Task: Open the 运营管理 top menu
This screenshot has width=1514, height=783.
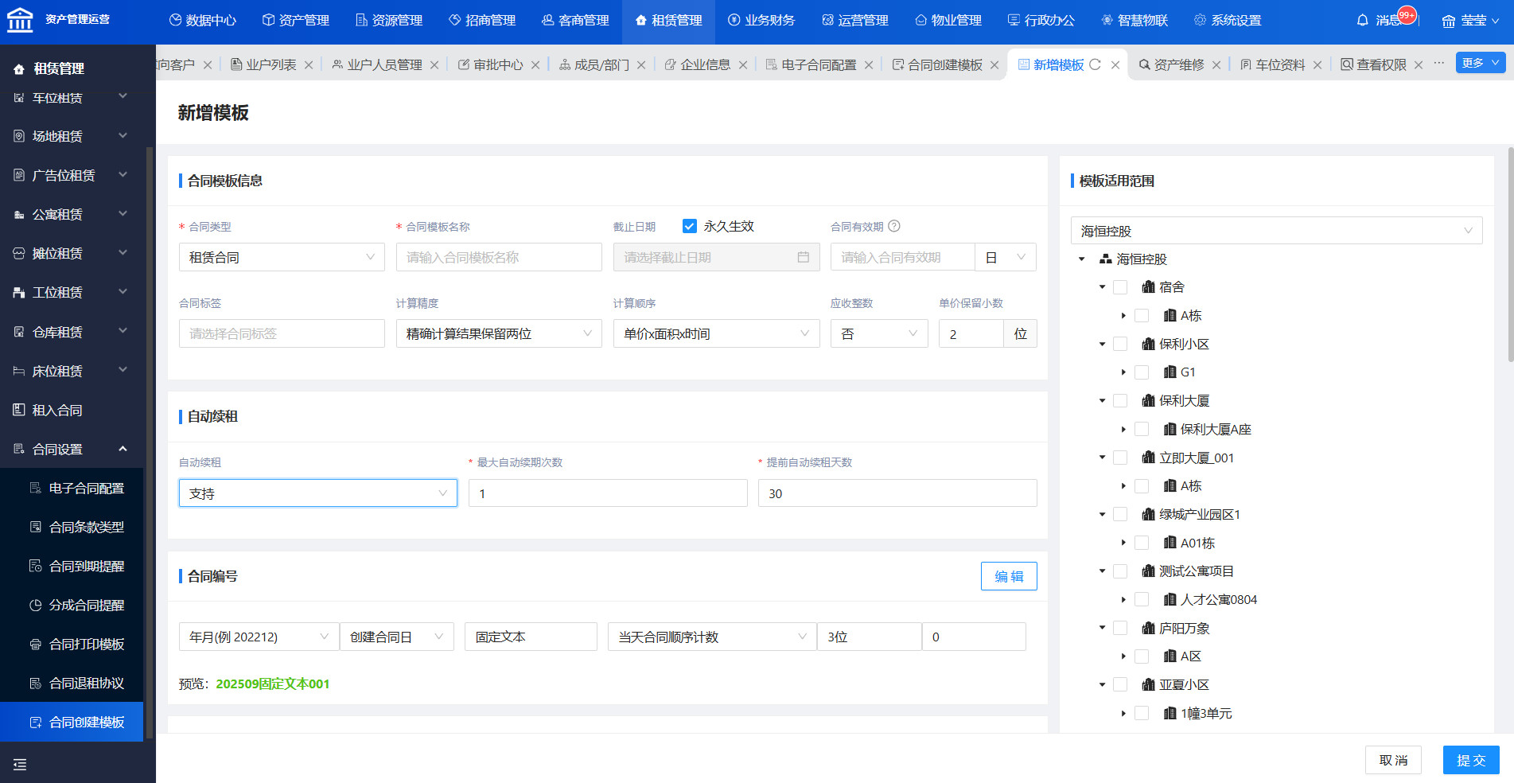Action: tap(855, 21)
